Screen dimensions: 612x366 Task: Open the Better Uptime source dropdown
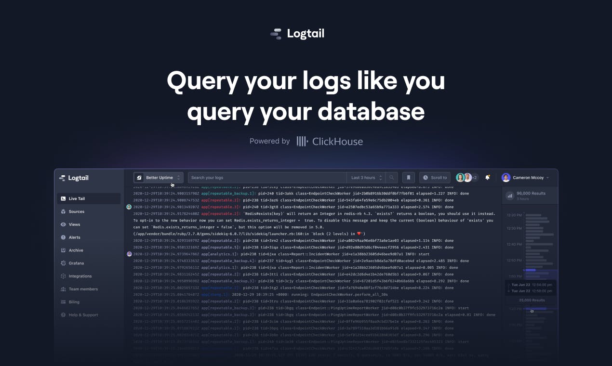(159, 178)
